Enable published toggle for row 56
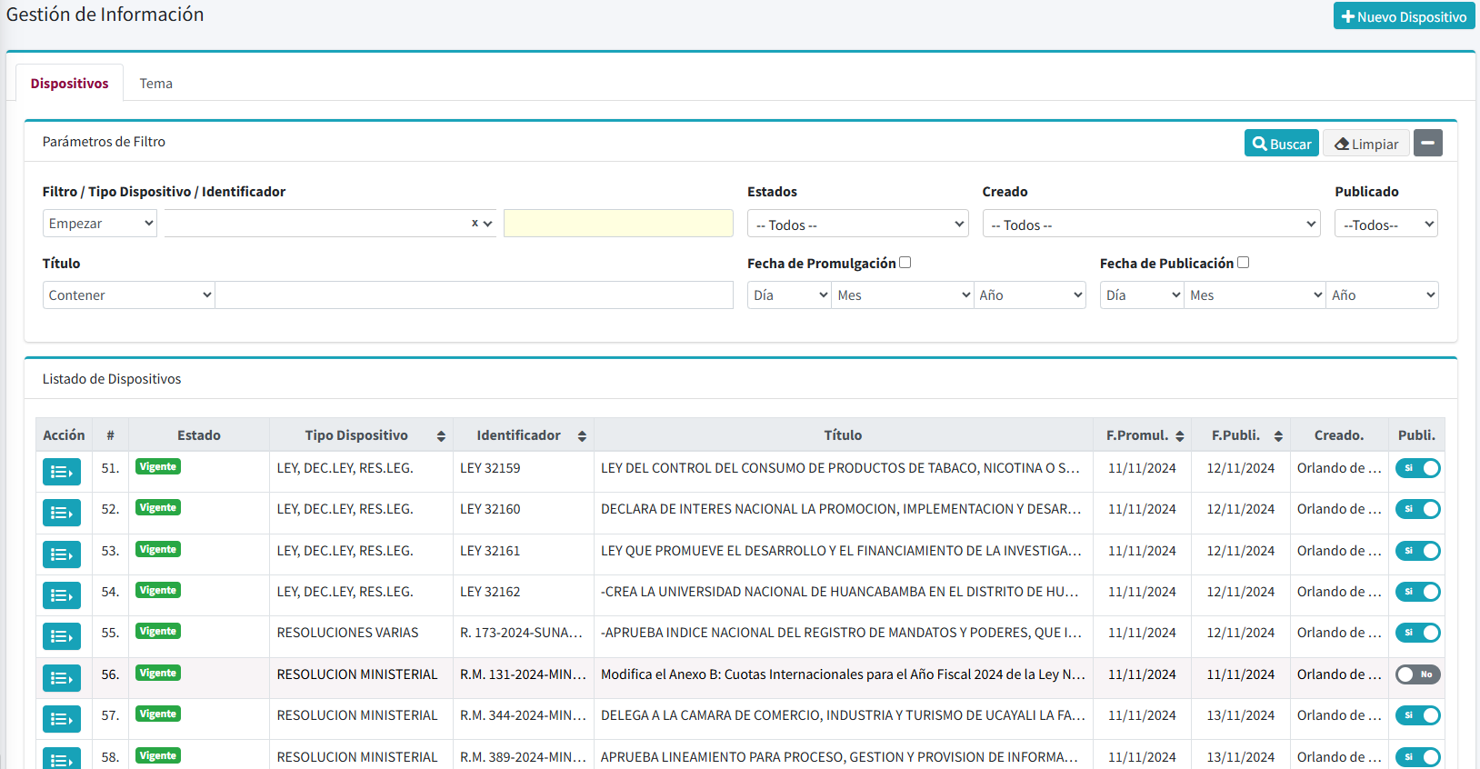1480x769 pixels. coord(1417,674)
